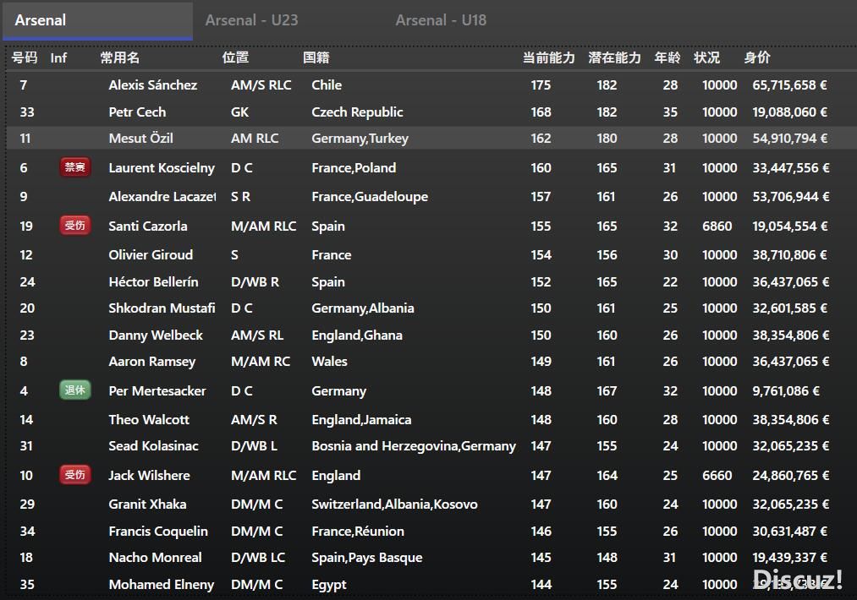This screenshot has height=600, width=857.
Task: Open the Arsenal - U18 tab
Action: coord(441,20)
